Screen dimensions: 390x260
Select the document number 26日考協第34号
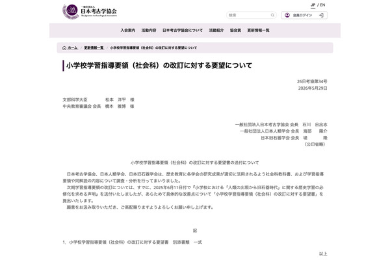click(312, 81)
